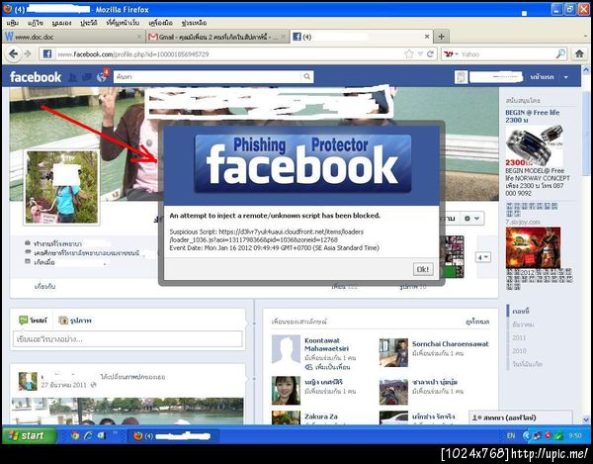Jump to 2010 in the timeline navigator
The width and height of the screenshot is (593, 464).
coord(519,351)
